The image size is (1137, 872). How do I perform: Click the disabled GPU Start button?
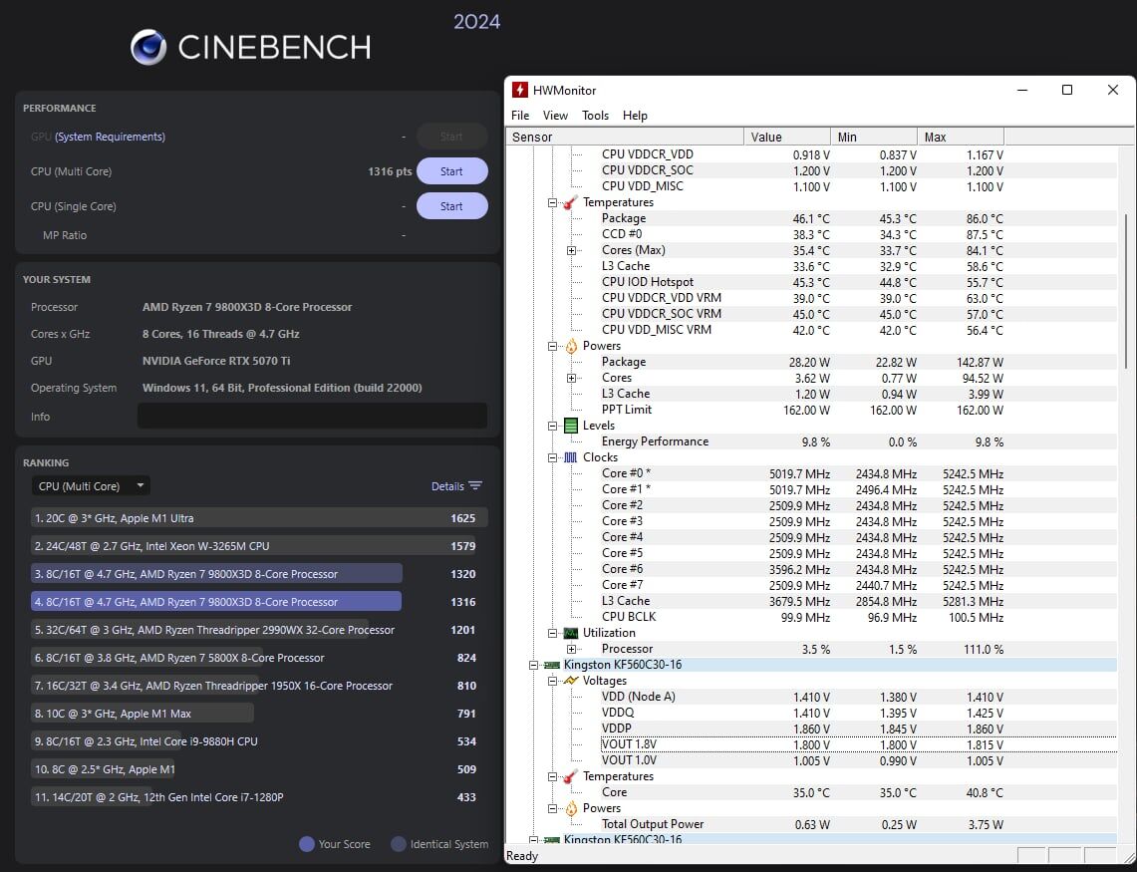pos(451,137)
